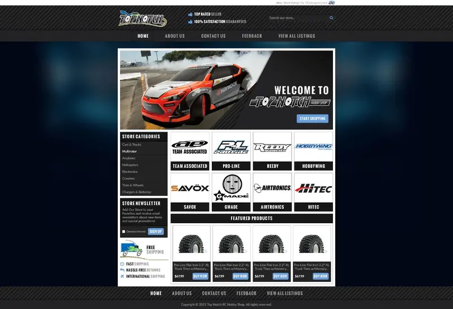
Task: Open View All Listings in top navigation
Action: point(297,36)
